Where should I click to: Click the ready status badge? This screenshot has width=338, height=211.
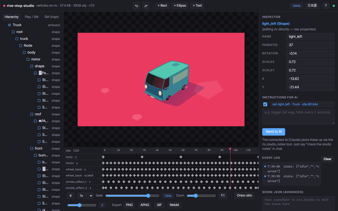coord(297,6)
